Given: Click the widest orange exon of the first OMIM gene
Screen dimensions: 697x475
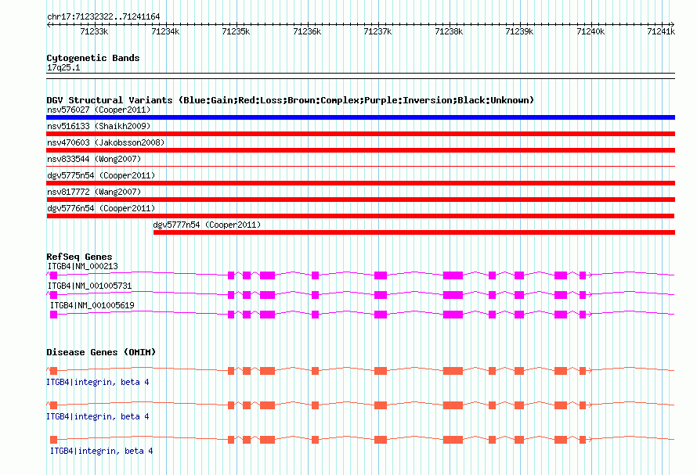Looking at the screenshot, I should (453, 371).
